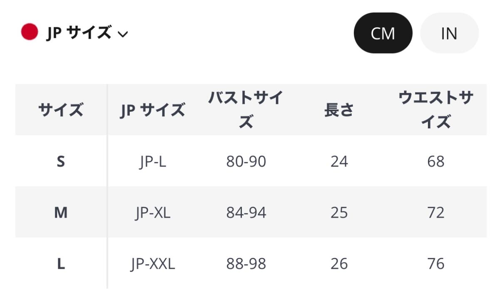
Task: Click the ウエストサイズ column header
Action: click(436, 110)
